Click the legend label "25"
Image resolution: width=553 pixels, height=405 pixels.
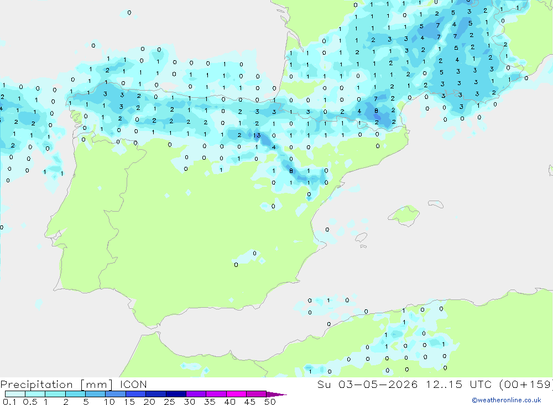pos(170,402)
